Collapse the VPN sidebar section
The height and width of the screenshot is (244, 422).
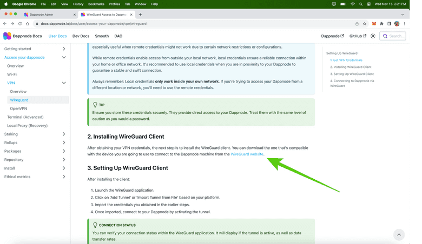click(x=64, y=83)
